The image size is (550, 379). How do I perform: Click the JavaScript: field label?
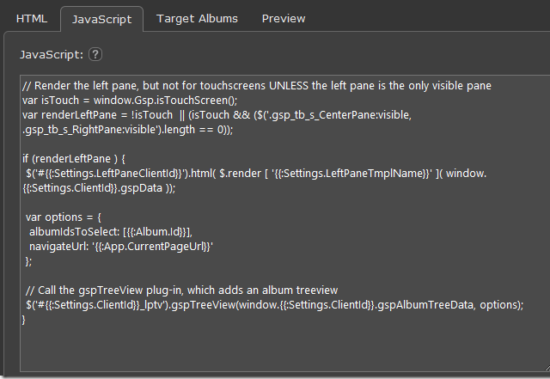52,55
